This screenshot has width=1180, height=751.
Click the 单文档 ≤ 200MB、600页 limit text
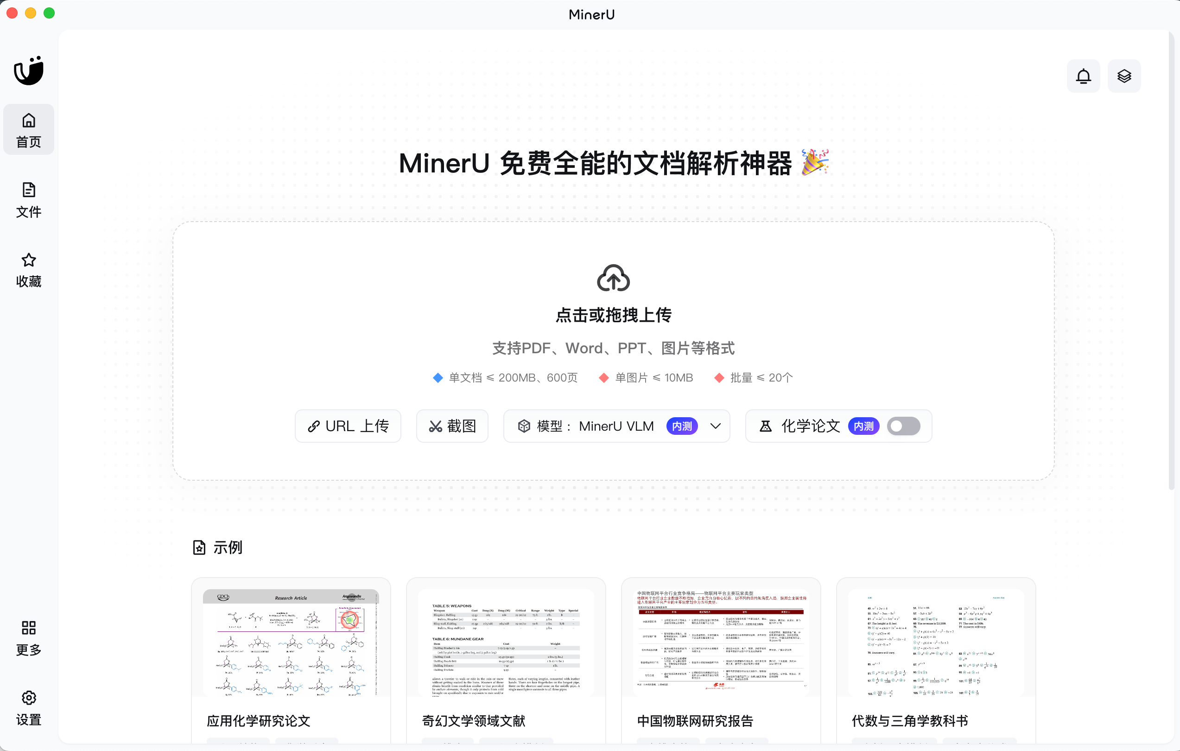tap(513, 377)
